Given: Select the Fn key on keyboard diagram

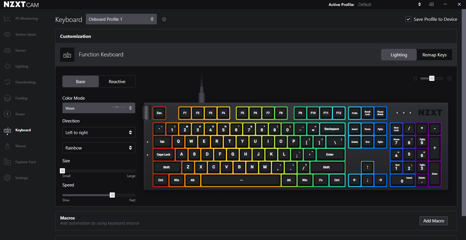Looking at the screenshot, I should [321, 180].
